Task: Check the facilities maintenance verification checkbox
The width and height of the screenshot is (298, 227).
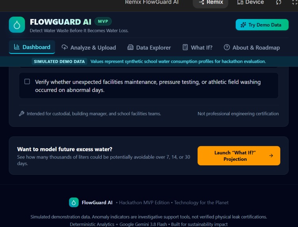Action: (27, 82)
